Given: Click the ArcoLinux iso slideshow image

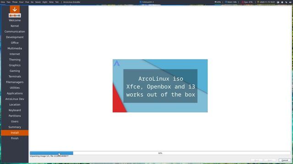Looking at the screenshot, I should 160,86.
